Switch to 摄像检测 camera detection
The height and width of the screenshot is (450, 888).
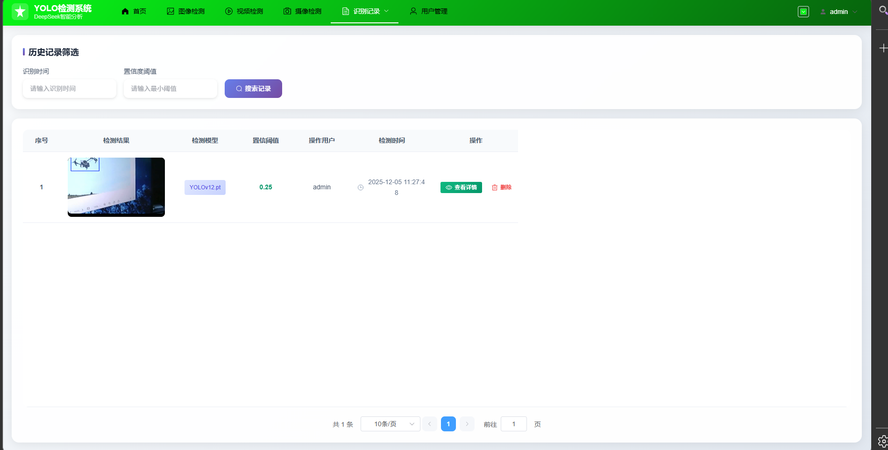click(302, 11)
